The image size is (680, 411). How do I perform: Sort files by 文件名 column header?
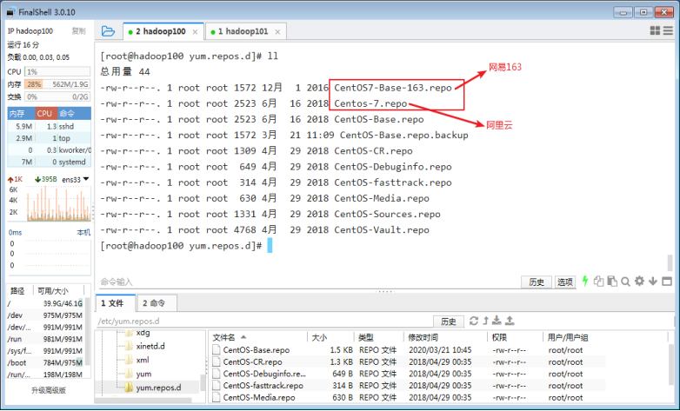(x=258, y=337)
